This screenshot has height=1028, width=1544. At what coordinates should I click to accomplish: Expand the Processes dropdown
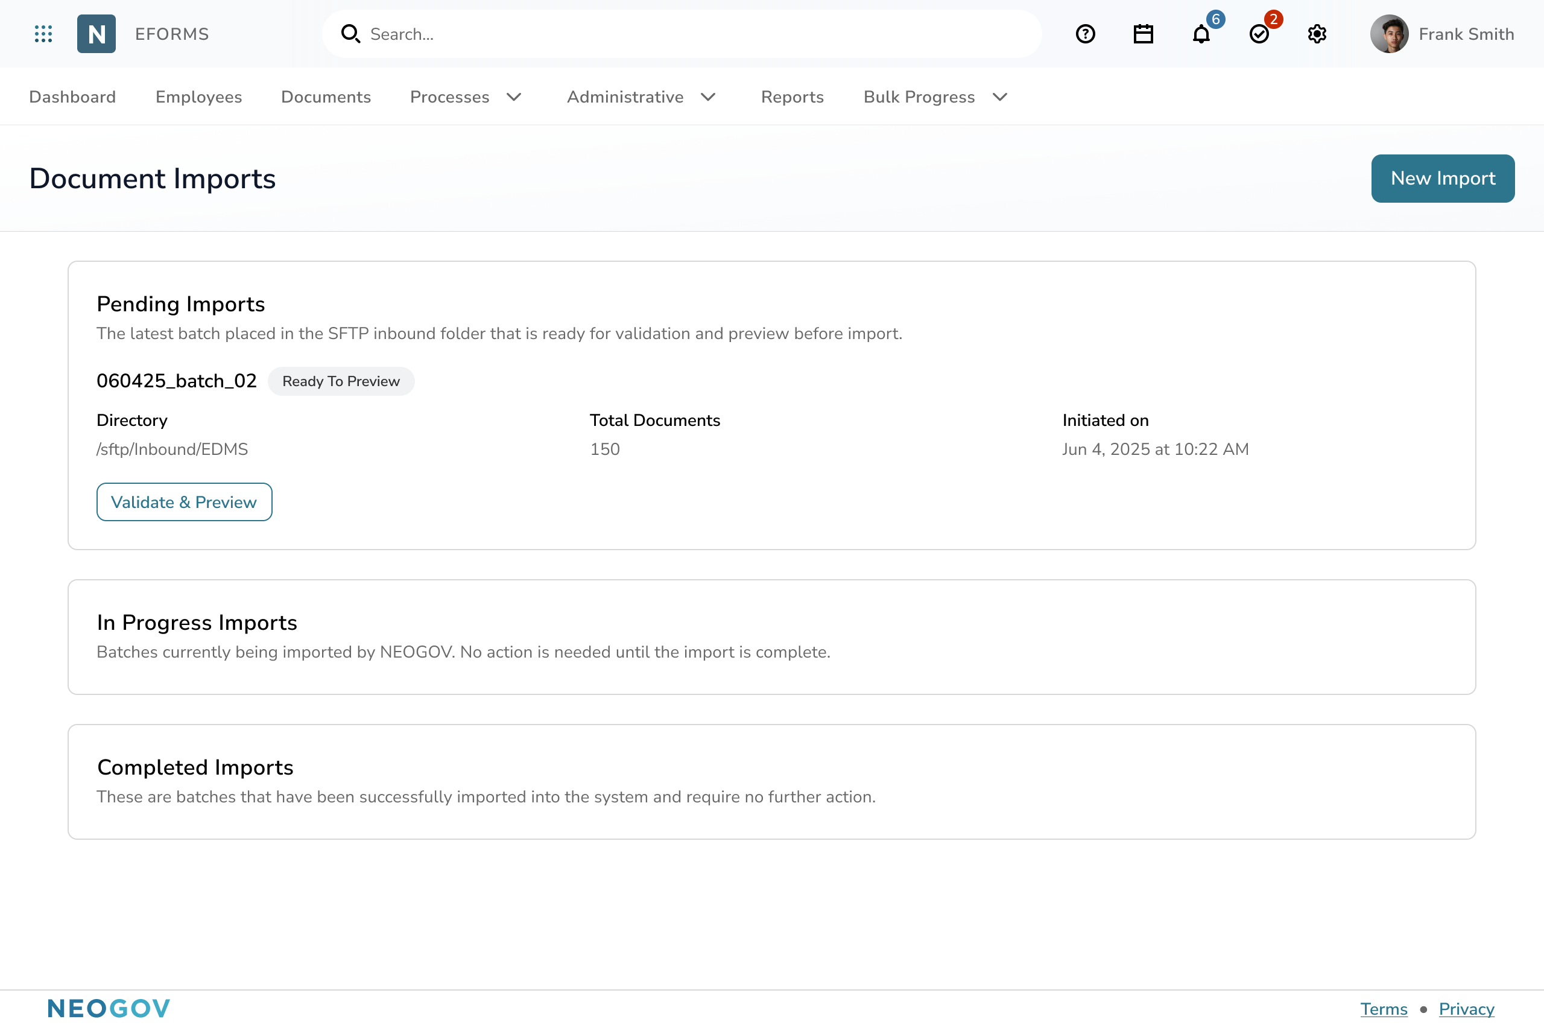(464, 97)
